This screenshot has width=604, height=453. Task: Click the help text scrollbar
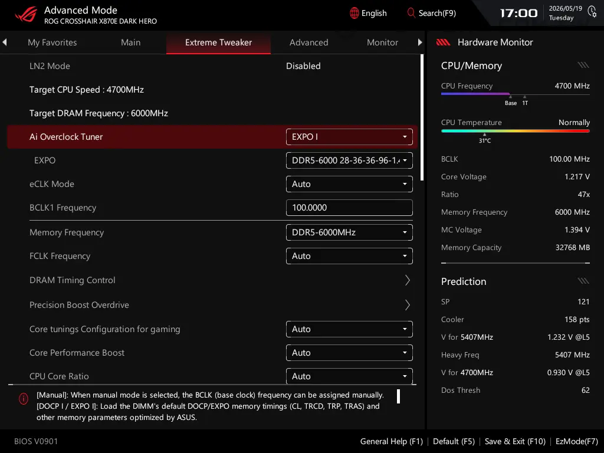click(x=398, y=396)
